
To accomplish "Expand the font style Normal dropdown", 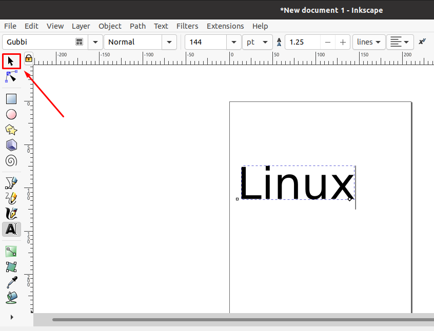I will point(169,42).
